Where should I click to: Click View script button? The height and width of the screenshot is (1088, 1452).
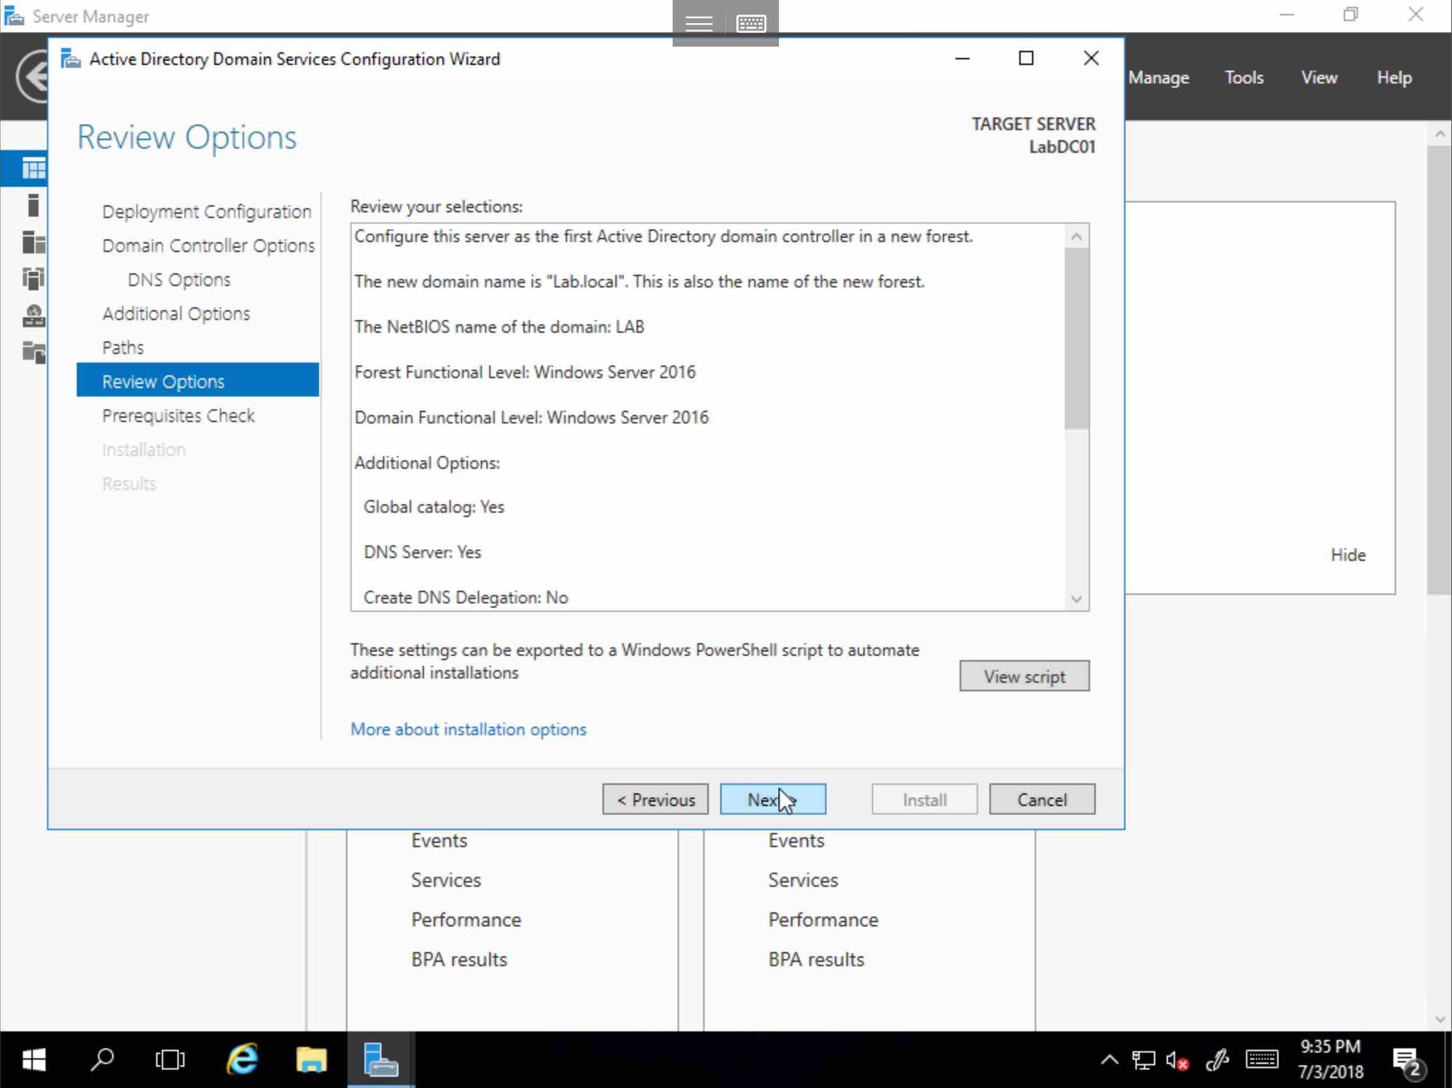(x=1024, y=676)
